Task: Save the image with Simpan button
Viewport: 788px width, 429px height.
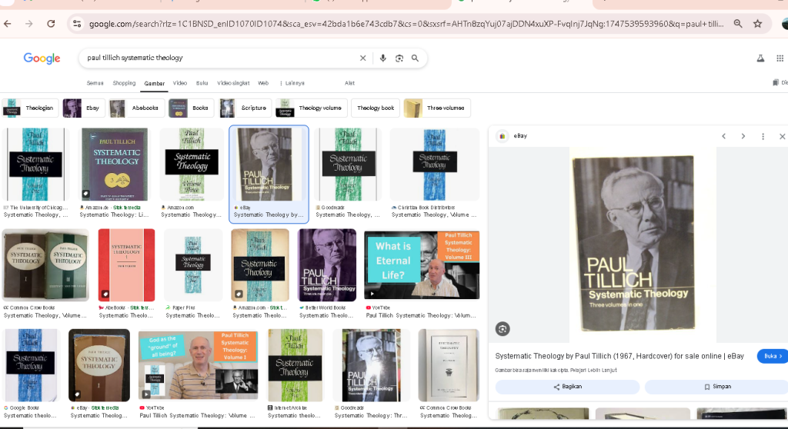Action: (717, 387)
